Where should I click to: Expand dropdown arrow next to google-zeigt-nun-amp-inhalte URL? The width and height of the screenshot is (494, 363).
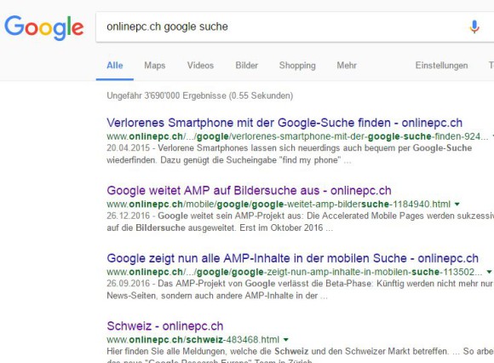(489, 272)
